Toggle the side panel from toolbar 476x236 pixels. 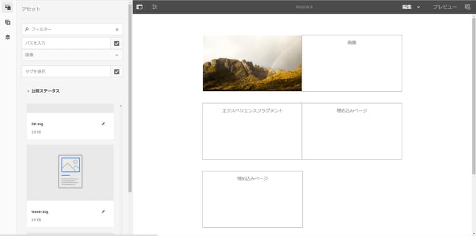click(x=140, y=7)
